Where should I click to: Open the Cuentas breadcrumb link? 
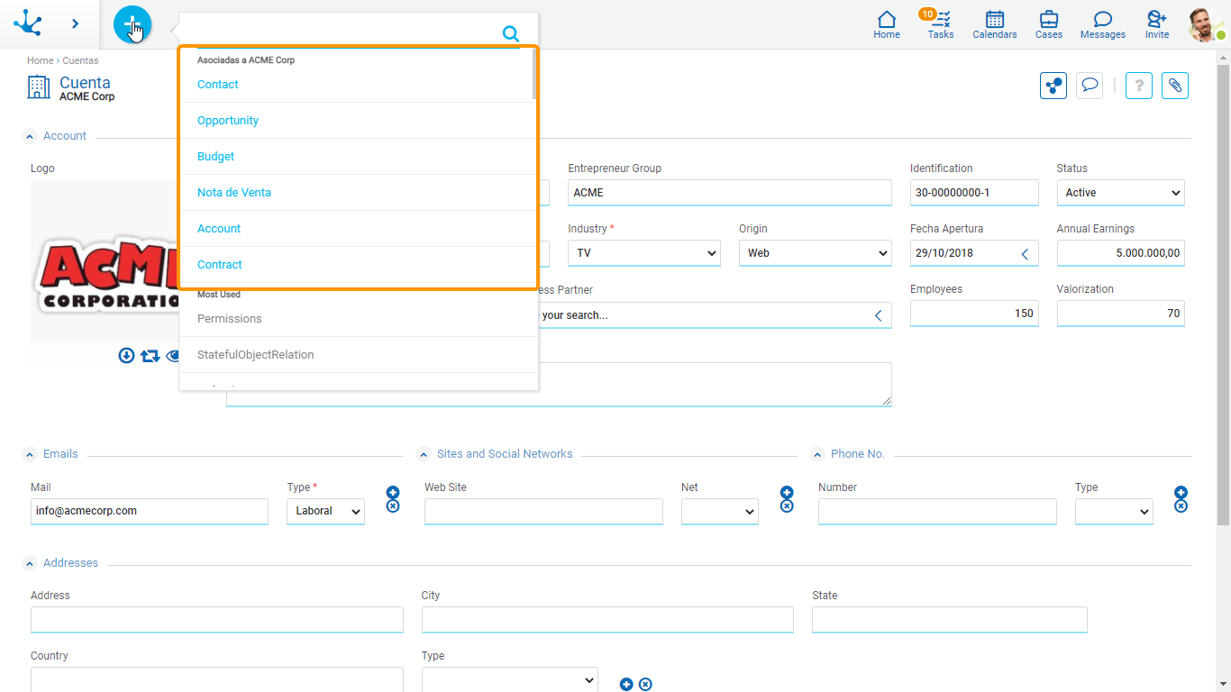click(80, 60)
